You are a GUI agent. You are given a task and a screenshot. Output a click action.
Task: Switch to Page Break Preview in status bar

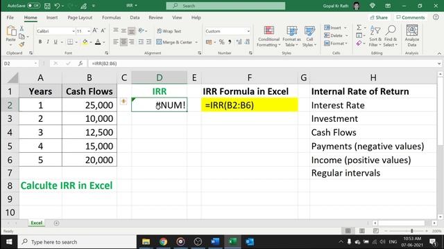tap(376, 231)
